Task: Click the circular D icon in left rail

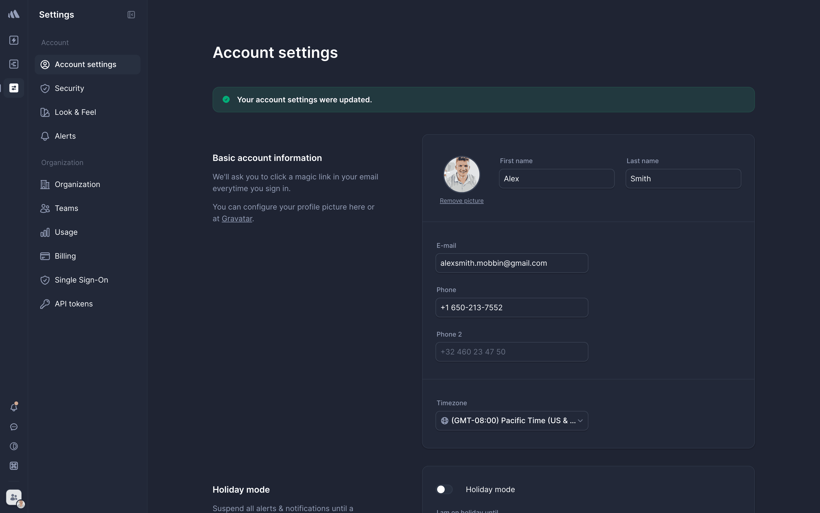Action: click(x=14, y=446)
